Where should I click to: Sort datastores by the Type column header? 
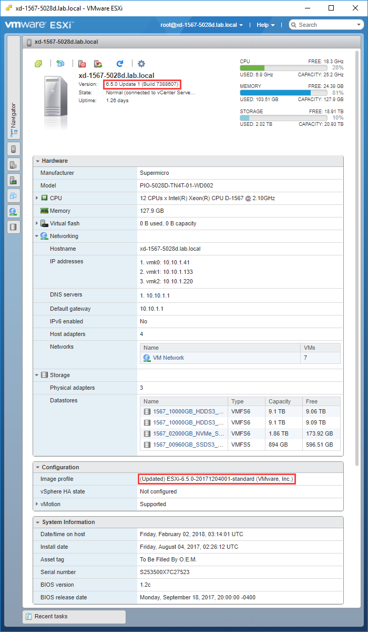[x=246, y=401]
